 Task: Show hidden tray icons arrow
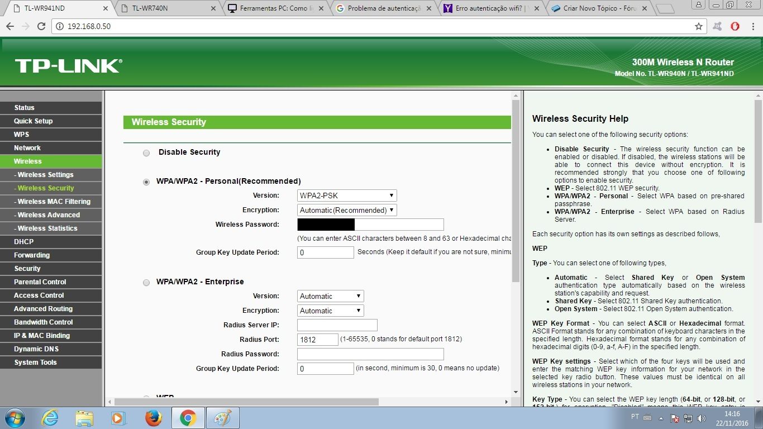662,418
